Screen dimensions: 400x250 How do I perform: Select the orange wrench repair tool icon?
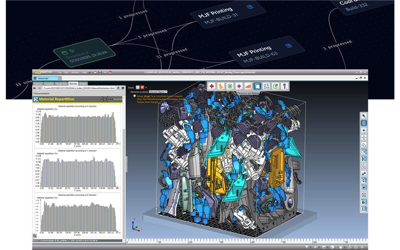coord(220,86)
